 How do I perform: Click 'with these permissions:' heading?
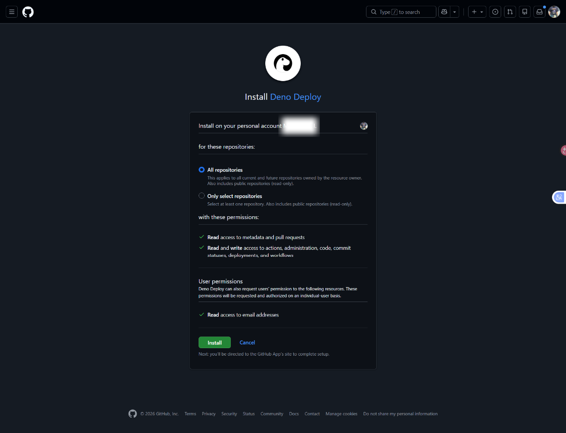point(228,217)
